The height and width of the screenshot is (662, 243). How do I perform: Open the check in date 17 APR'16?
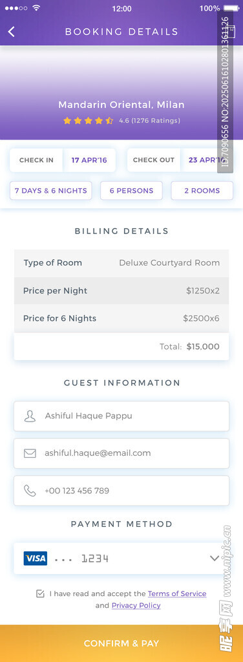click(x=89, y=160)
